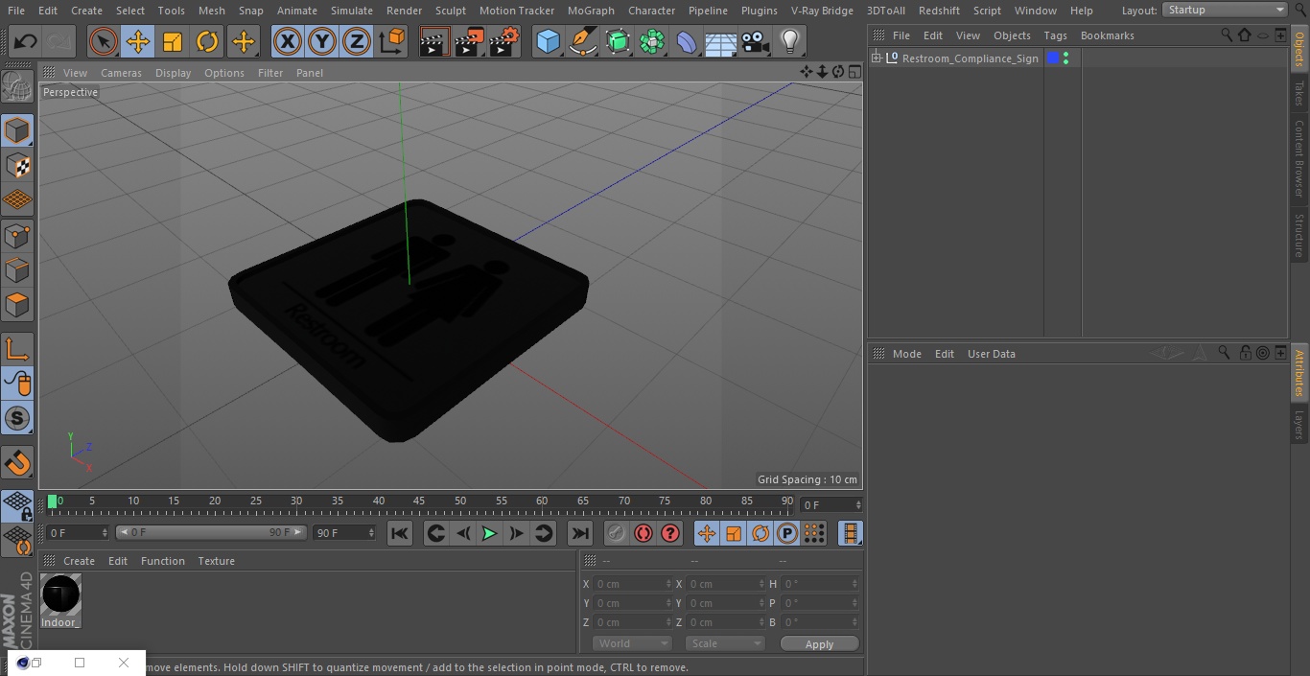Activate the Rotate tool
This screenshot has height=676, width=1310.
[x=207, y=41]
